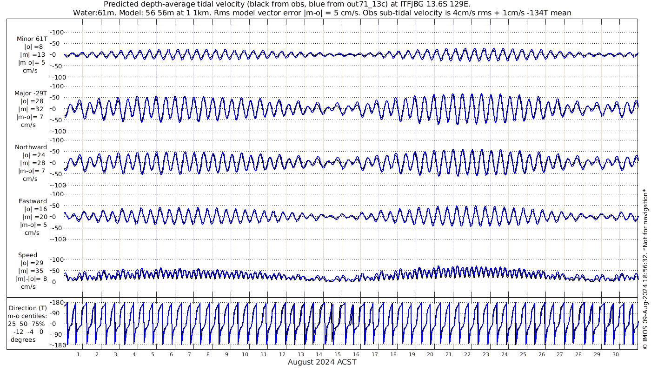
Task: Click the 'Major -29T' panel label
Action: [31, 93]
